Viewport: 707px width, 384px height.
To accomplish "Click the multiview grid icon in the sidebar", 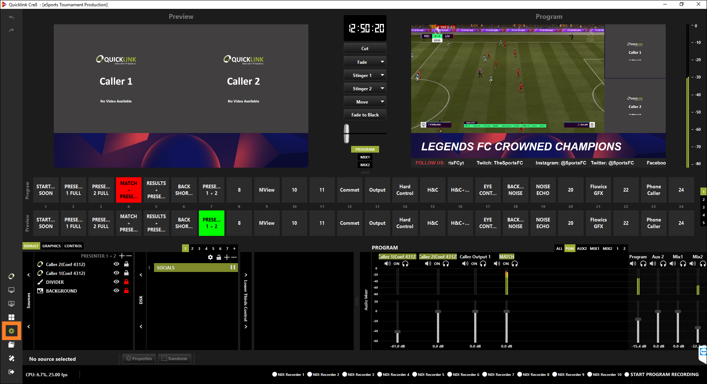I will tap(11, 317).
